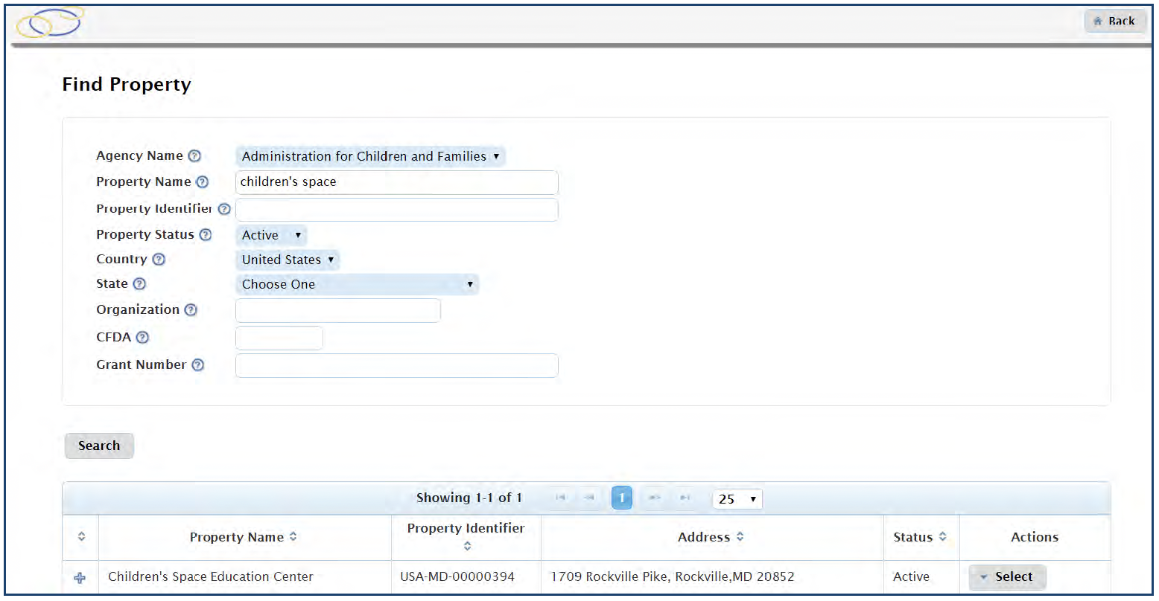The width and height of the screenshot is (1159, 601).
Task: Go to page 1 of results
Action: (x=621, y=498)
